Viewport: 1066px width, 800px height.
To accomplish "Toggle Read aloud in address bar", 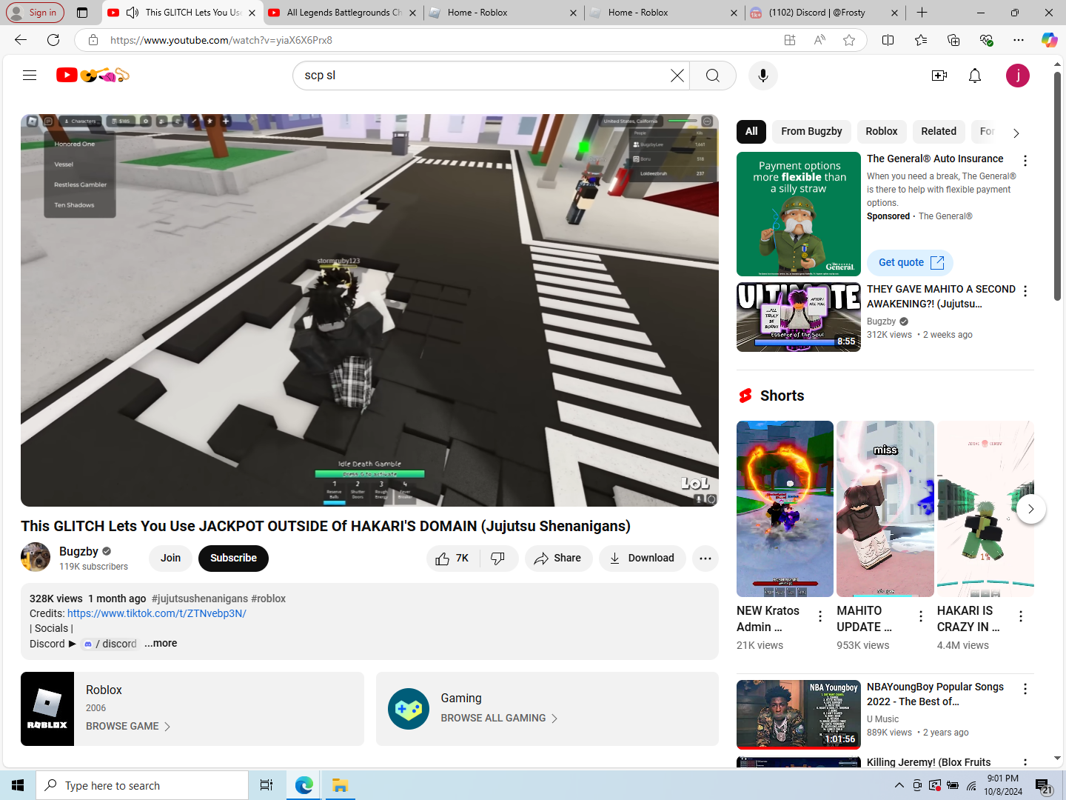I will 819,40.
